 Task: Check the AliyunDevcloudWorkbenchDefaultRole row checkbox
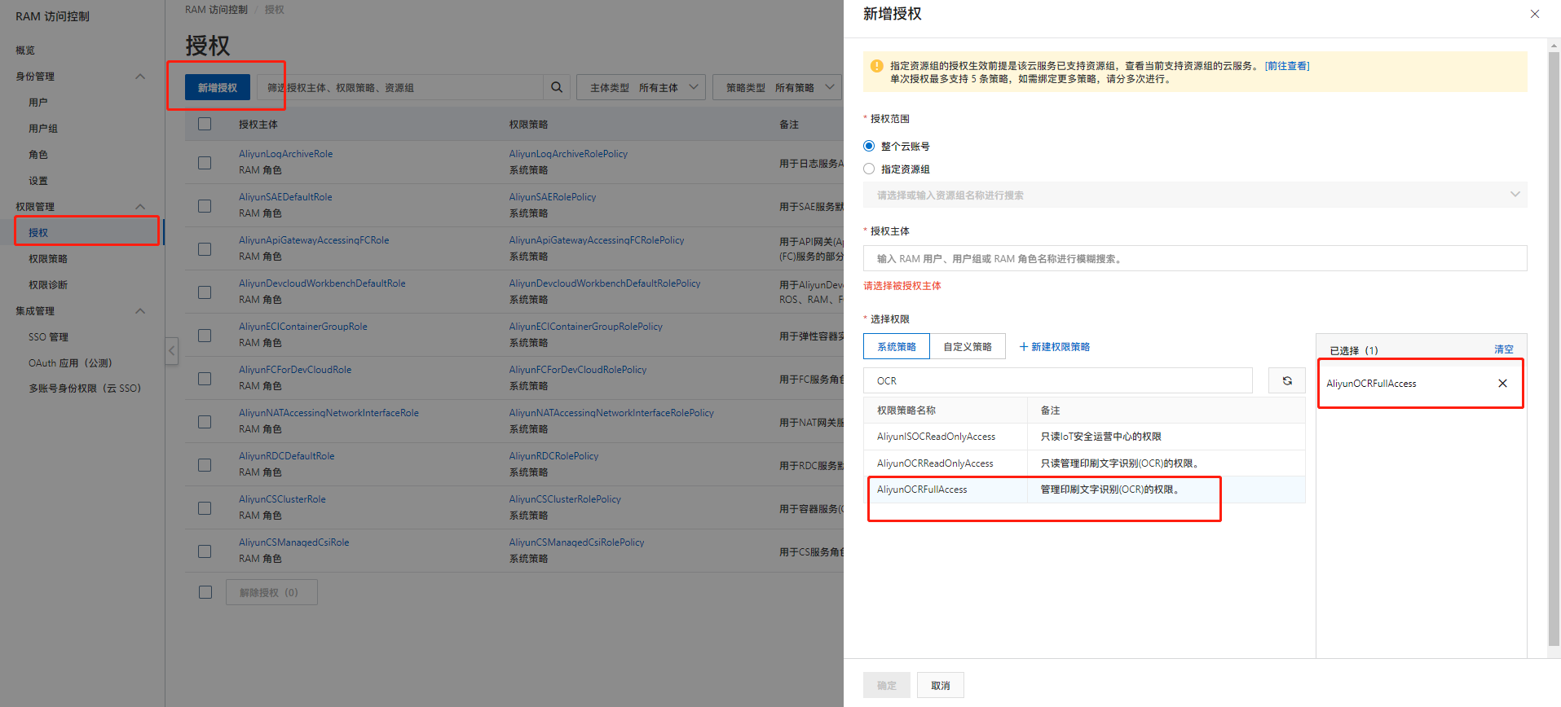(205, 292)
